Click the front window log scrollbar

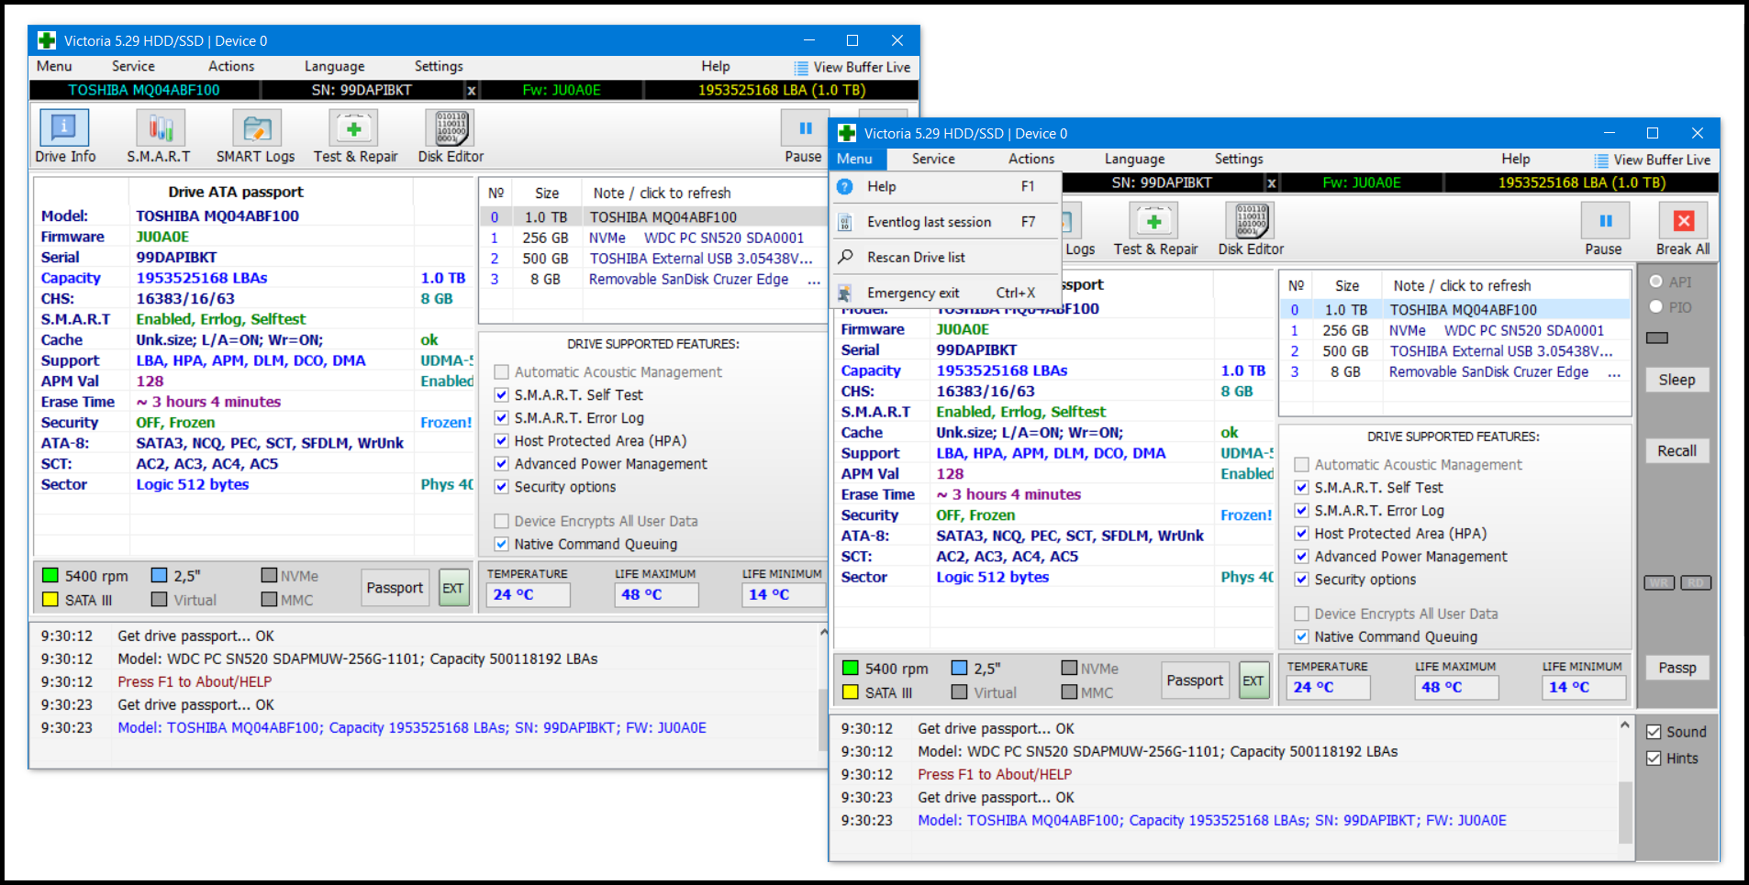[x=1625, y=812]
